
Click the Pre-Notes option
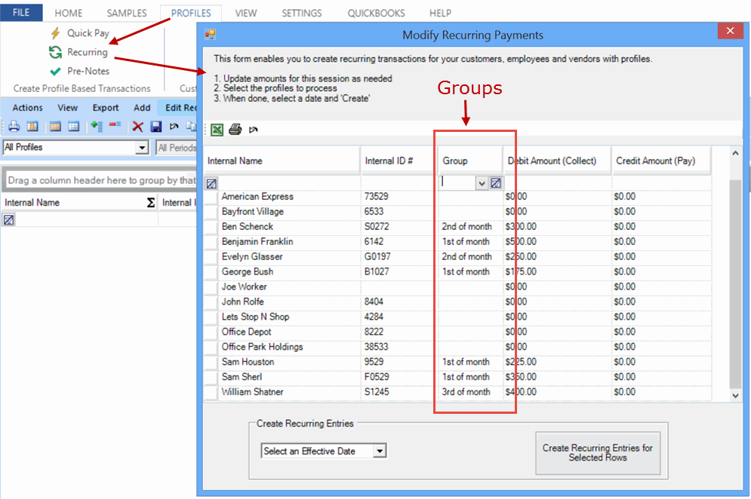(x=88, y=71)
